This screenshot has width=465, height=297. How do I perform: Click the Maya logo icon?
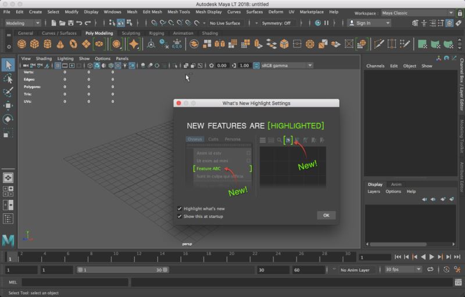[x=8, y=241]
